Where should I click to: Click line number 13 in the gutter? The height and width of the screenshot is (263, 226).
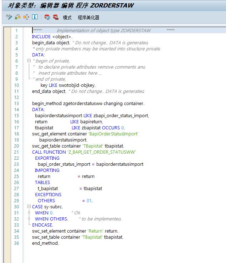pos(16,104)
